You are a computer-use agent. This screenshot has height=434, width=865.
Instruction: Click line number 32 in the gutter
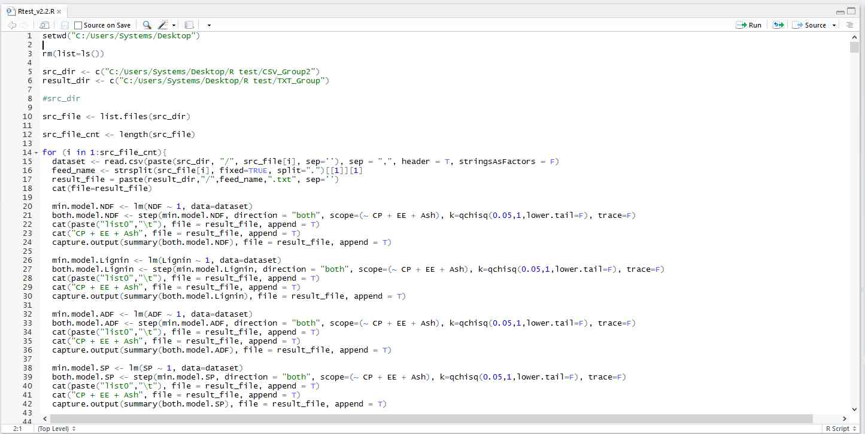coord(27,314)
